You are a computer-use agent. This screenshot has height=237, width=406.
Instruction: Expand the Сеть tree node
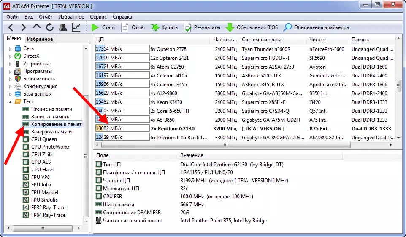tap(11, 48)
